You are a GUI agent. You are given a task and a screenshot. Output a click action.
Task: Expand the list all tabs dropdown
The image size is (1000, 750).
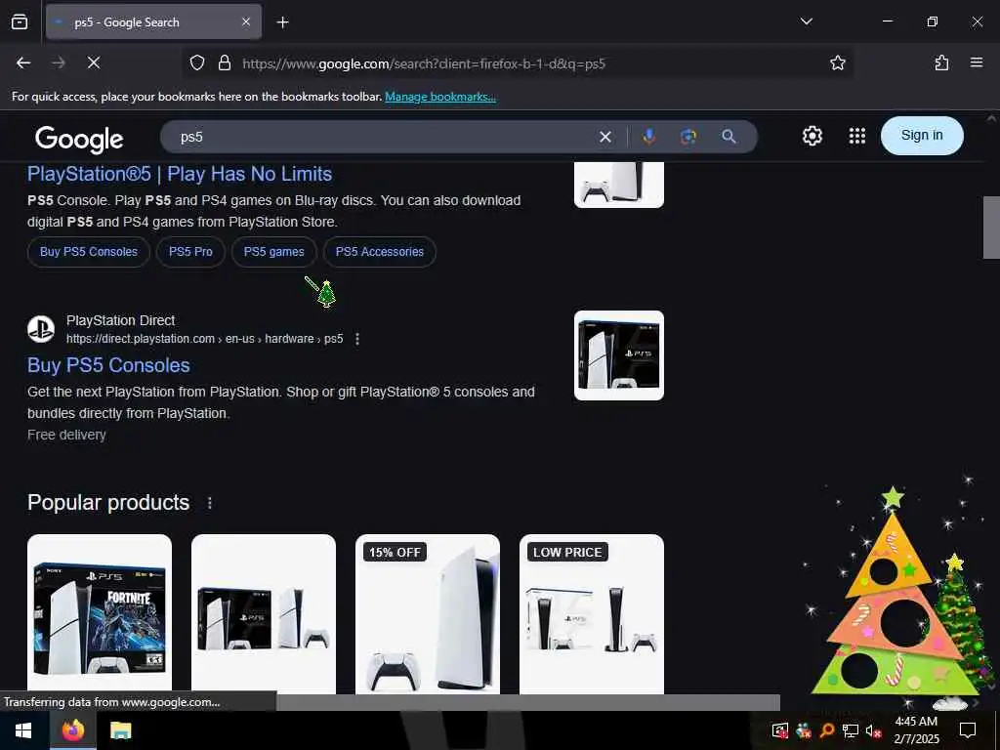coord(806,21)
